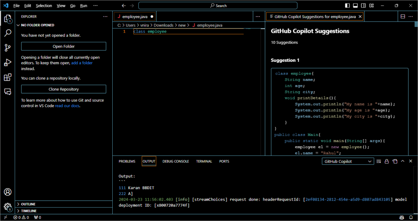Clear the output panel contents
Screen dimensions: 418x221
[378, 162]
